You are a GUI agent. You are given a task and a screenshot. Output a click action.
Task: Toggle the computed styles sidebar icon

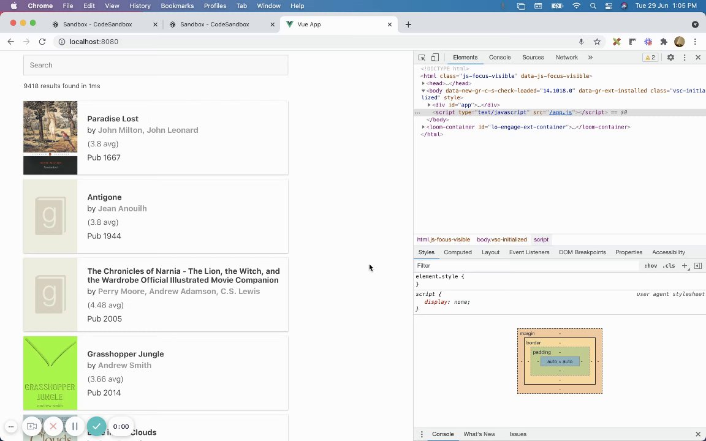pos(698,266)
